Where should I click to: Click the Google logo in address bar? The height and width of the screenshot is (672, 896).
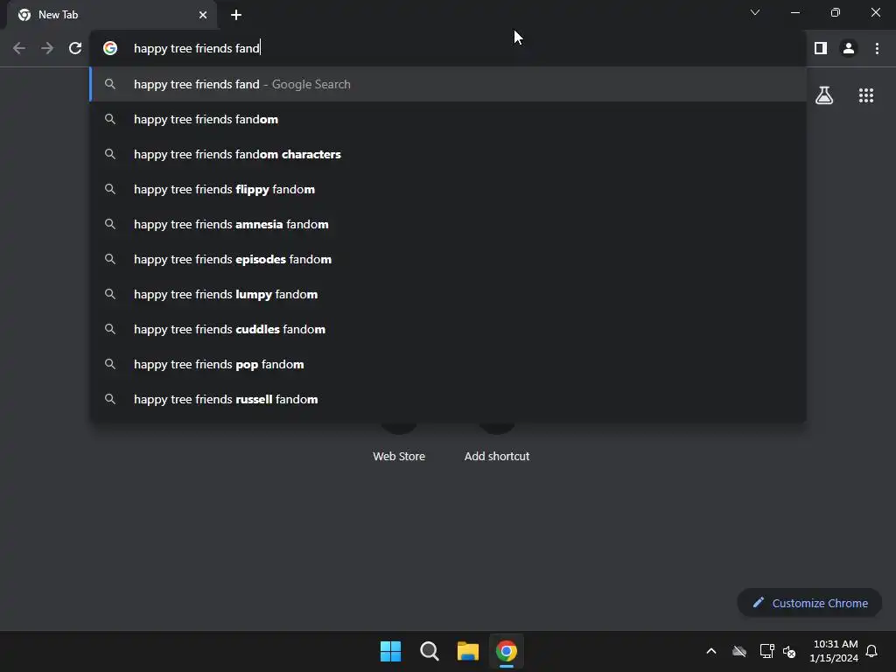110,48
